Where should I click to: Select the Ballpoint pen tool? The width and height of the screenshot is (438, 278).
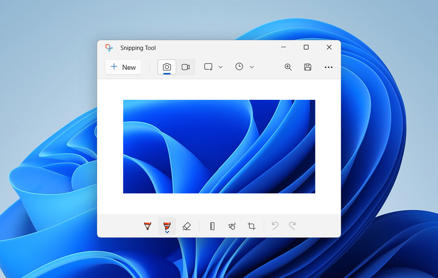point(147,226)
